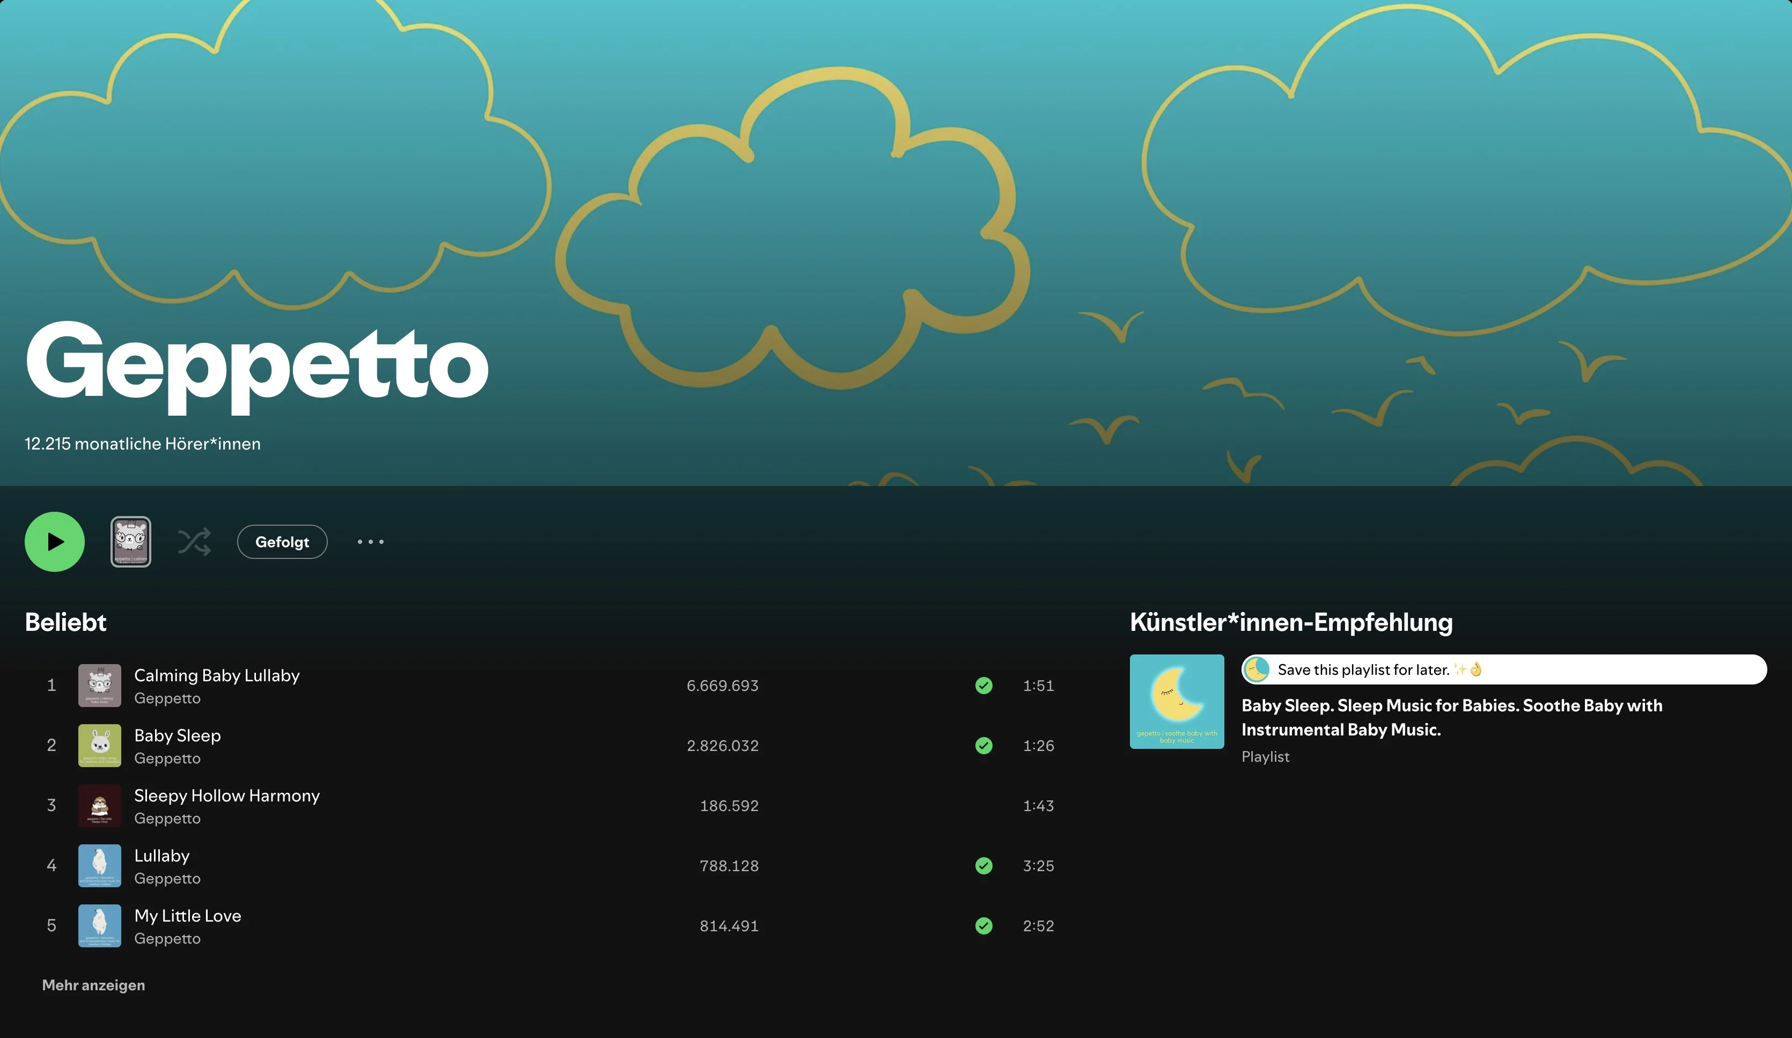The image size is (1792, 1038).
Task: Toggle saved checkmark for Lullaby
Action: click(x=984, y=865)
